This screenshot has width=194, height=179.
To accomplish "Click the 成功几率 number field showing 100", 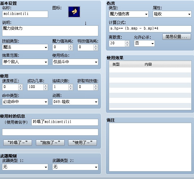I will pyautogui.click(x=35, y=87).
